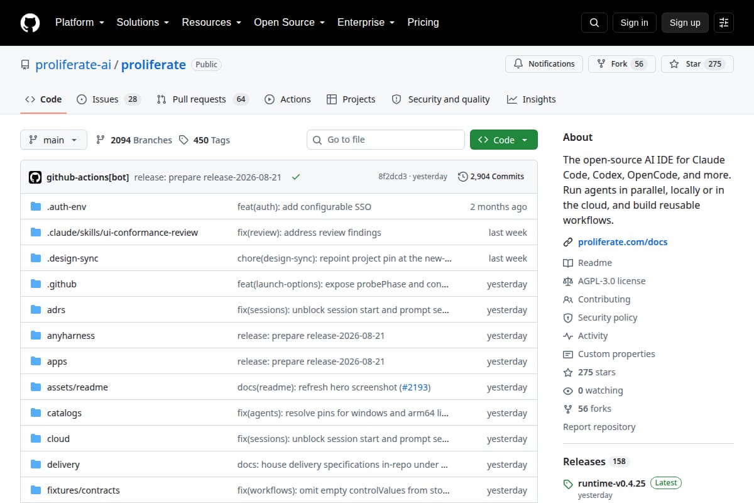
Task: Click the repository icon beside proliferate-ai
Action: (25, 65)
